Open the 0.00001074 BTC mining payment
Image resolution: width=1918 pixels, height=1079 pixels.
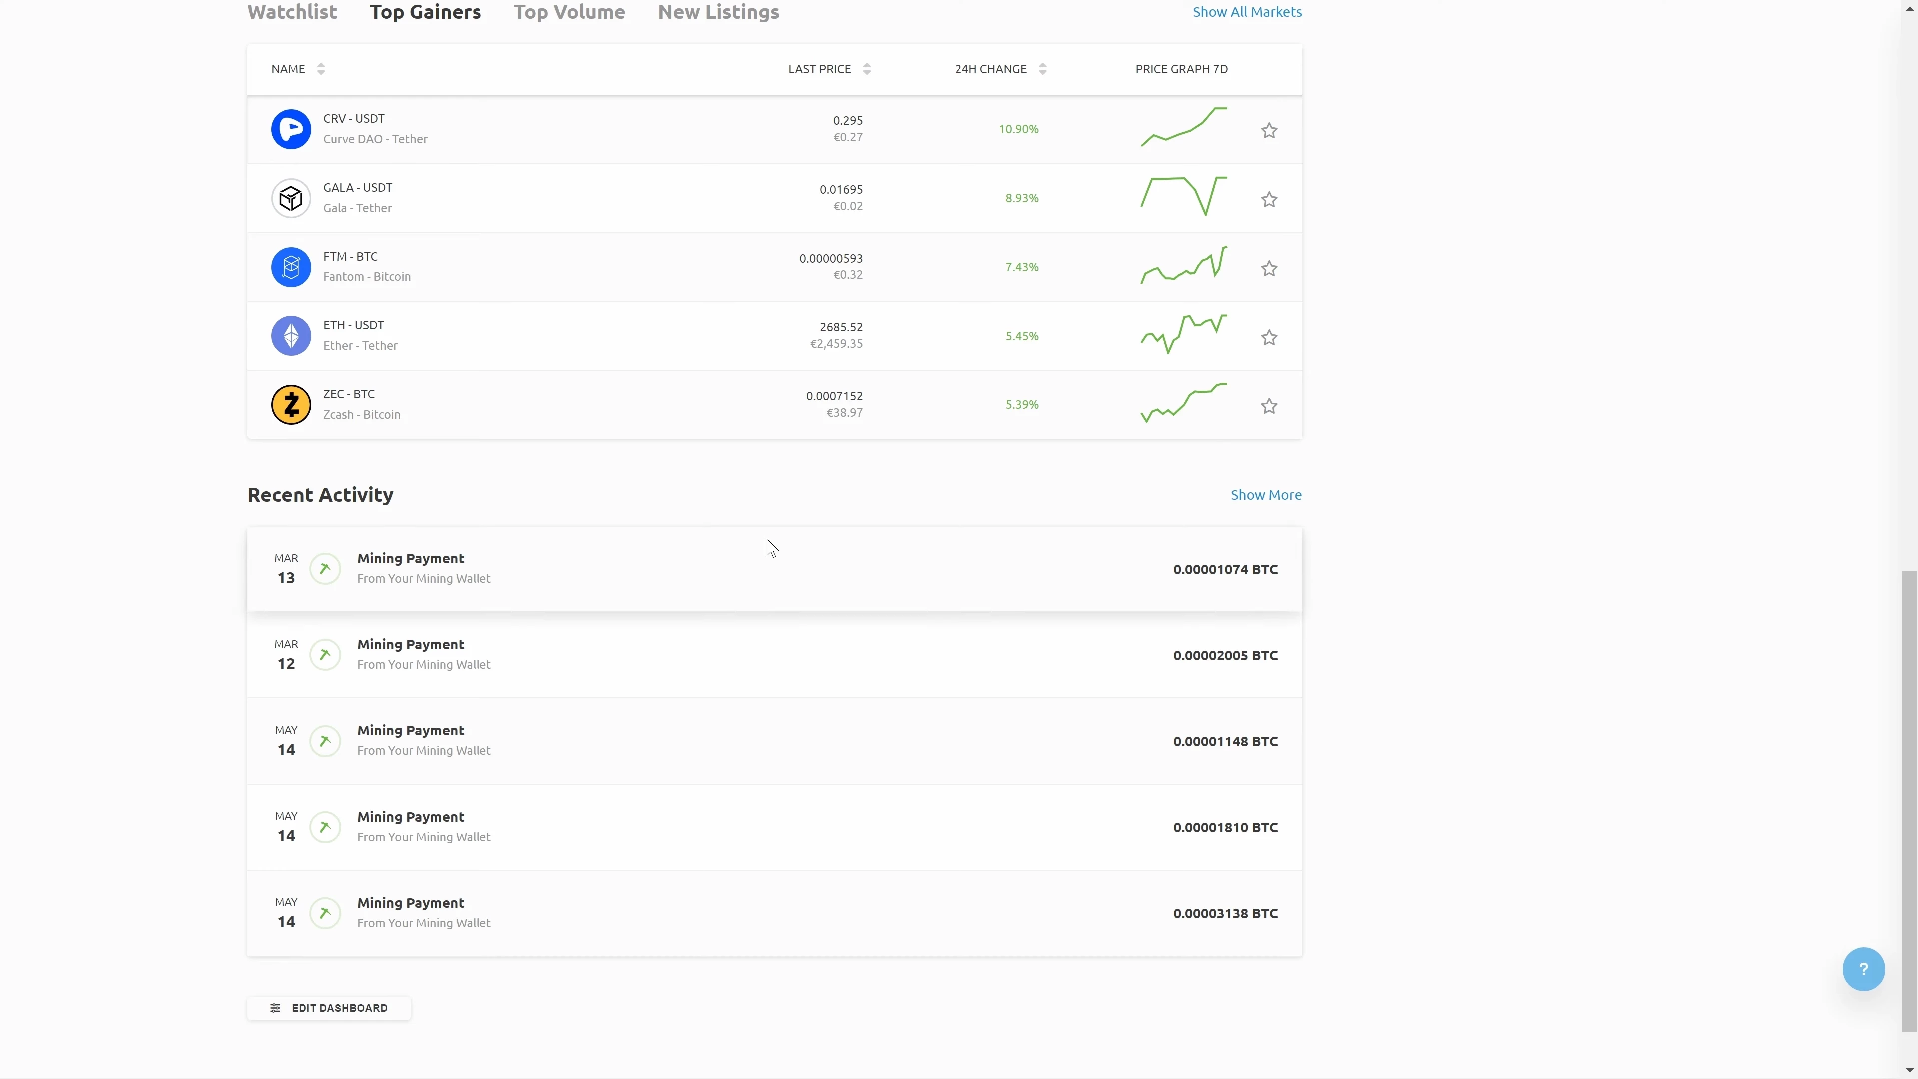[x=774, y=569]
